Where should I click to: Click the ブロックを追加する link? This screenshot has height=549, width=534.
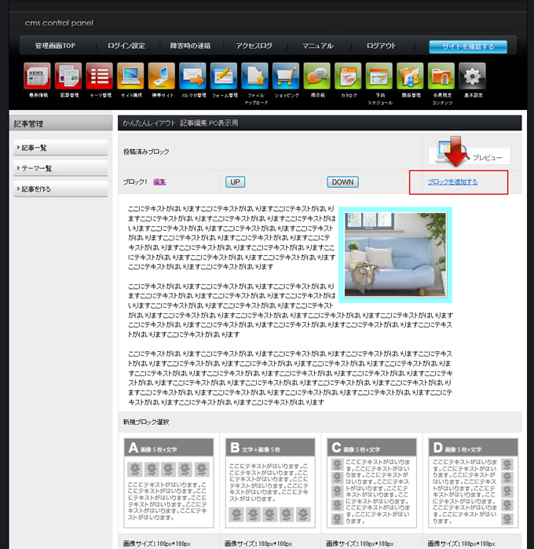(452, 182)
